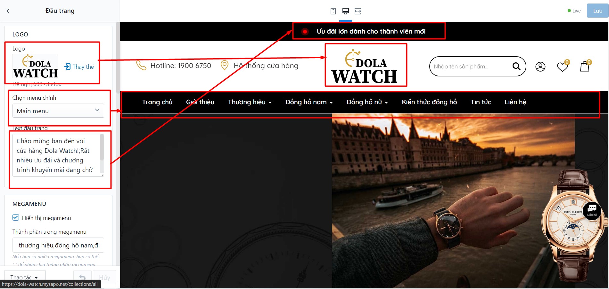The height and width of the screenshot is (289, 609).
Task: Click the Ưu đãi lớn announcement text
Action: pos(371,31)
